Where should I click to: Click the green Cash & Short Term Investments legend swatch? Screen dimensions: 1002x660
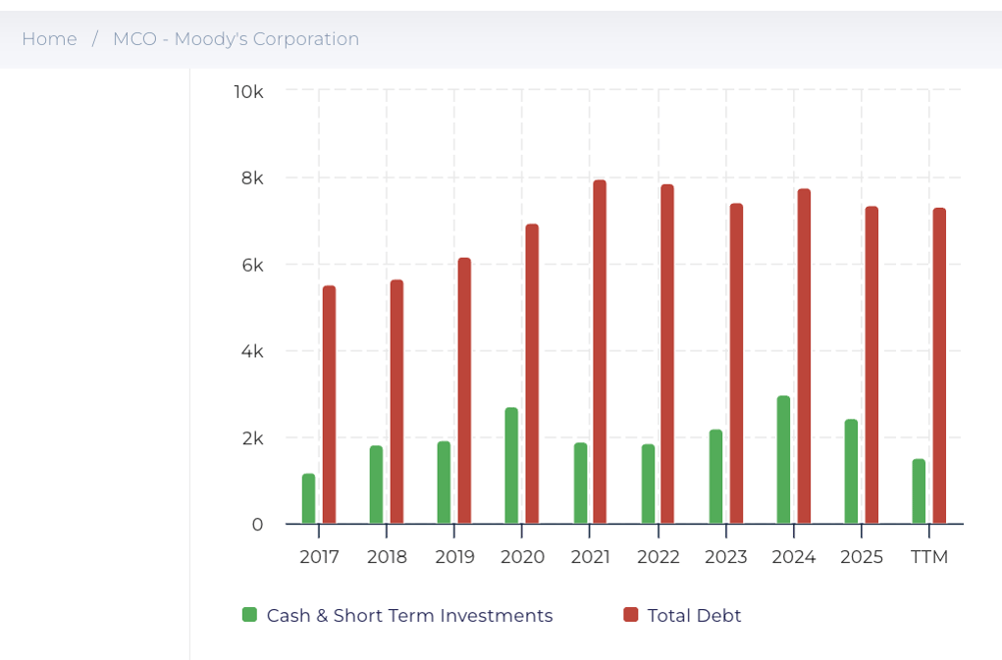(250, 615)
